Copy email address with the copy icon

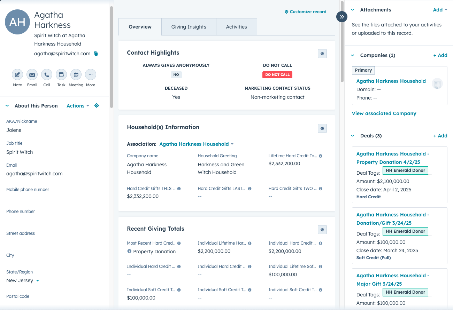[96, 54]
